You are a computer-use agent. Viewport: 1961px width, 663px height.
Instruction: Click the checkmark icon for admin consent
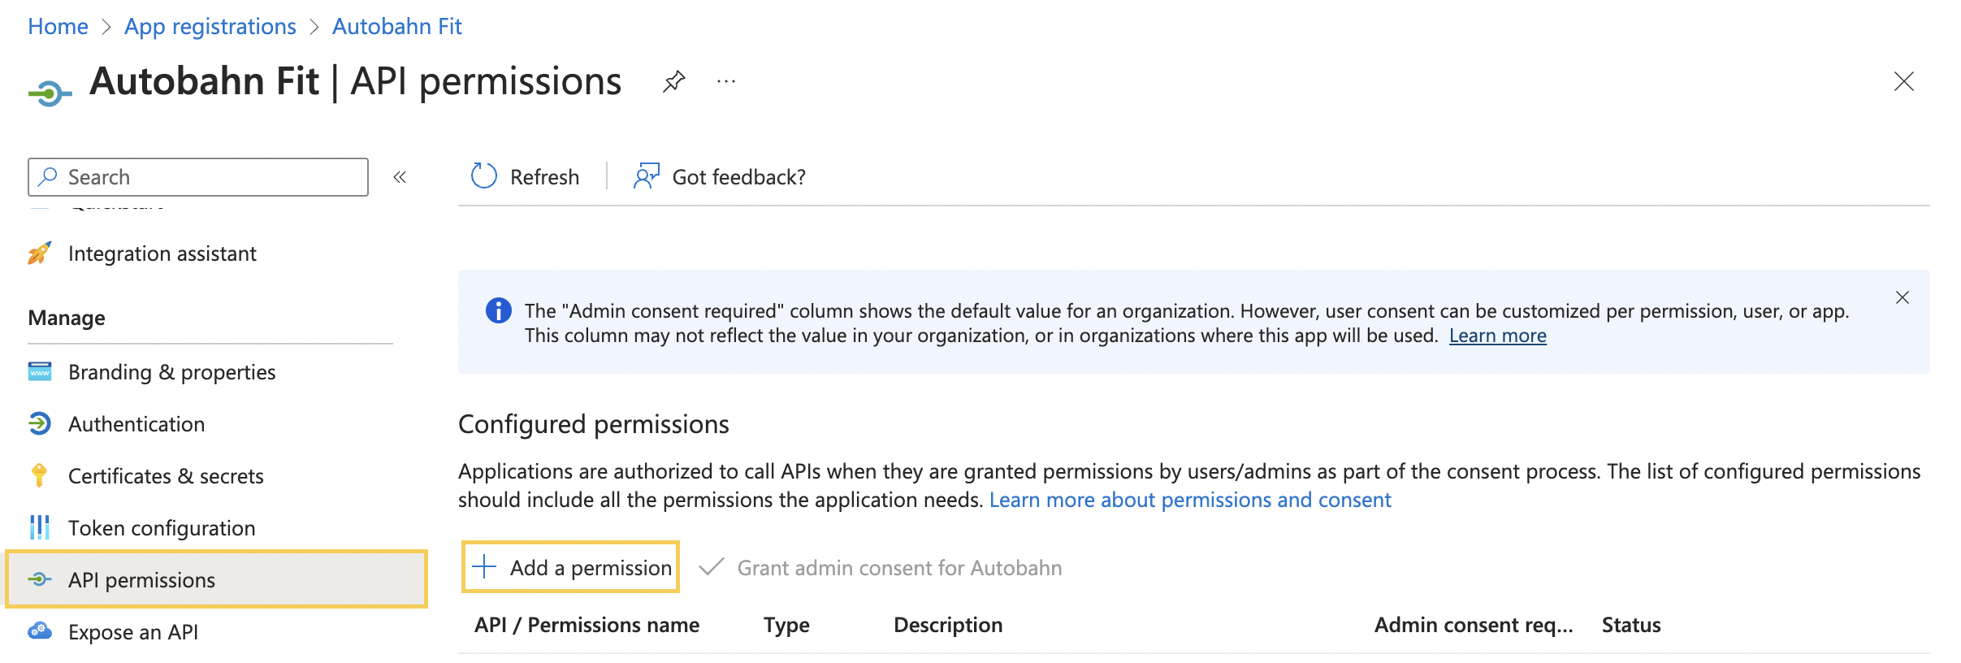click(711, 566)
